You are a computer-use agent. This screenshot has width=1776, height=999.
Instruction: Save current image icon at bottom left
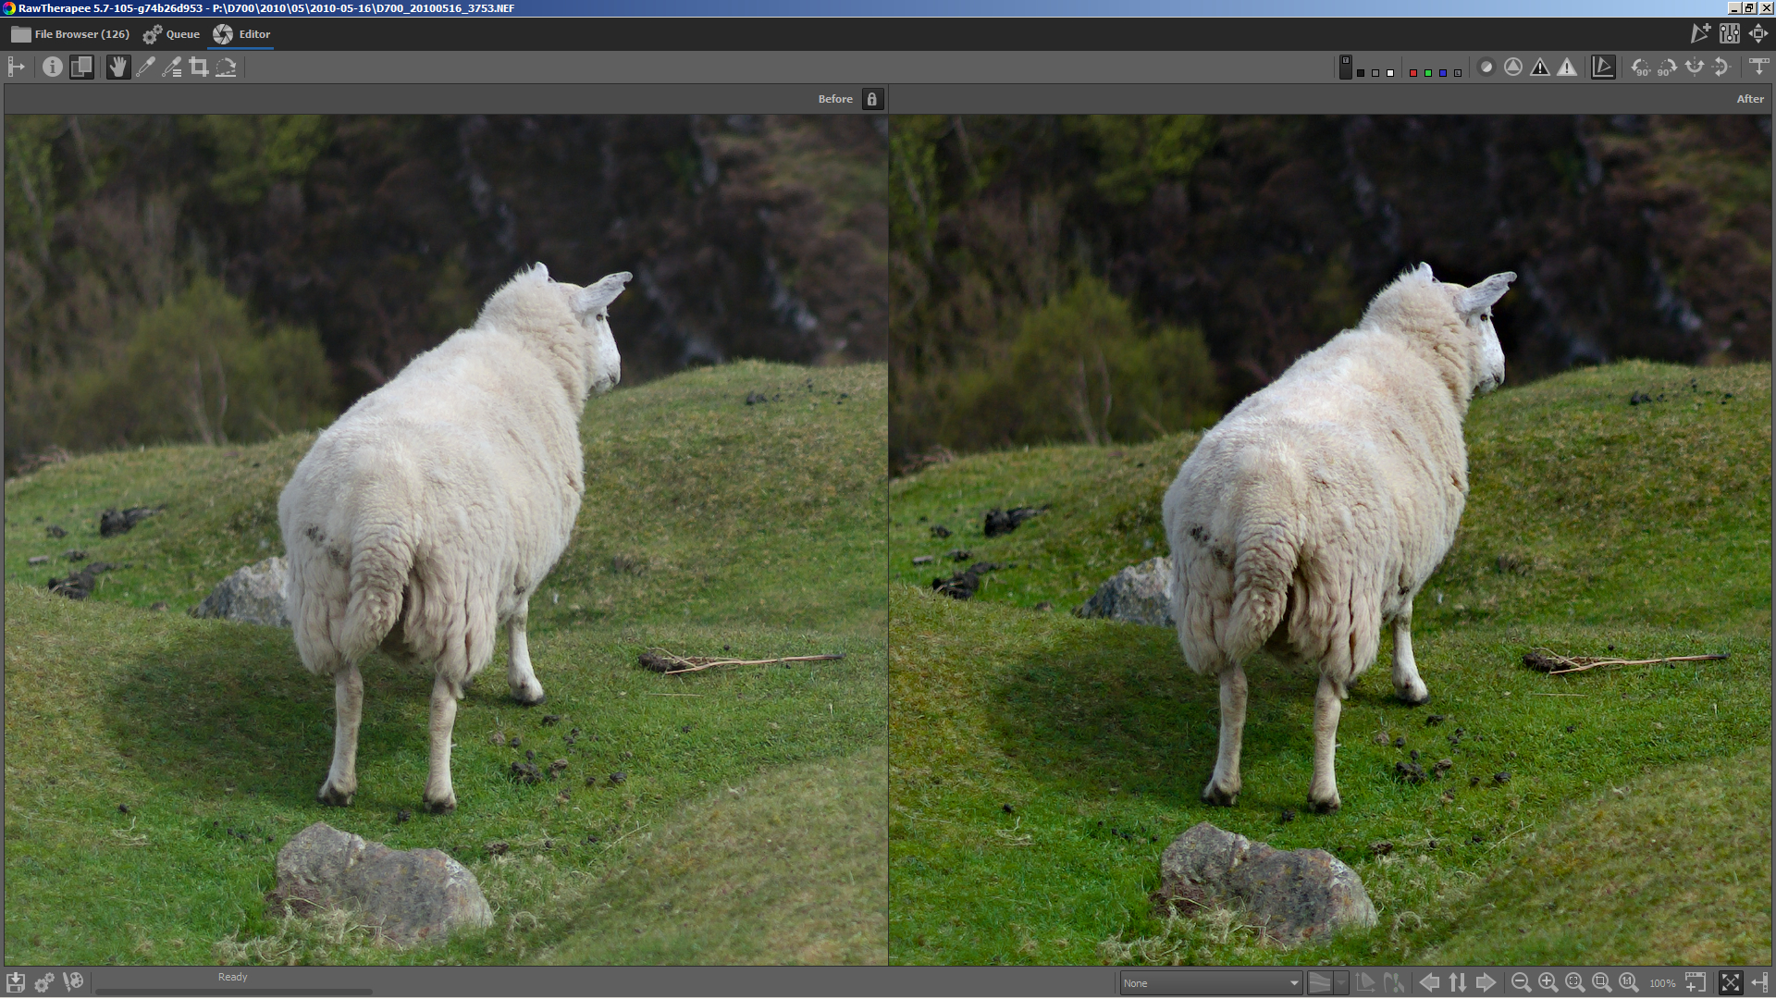(16, 982)
